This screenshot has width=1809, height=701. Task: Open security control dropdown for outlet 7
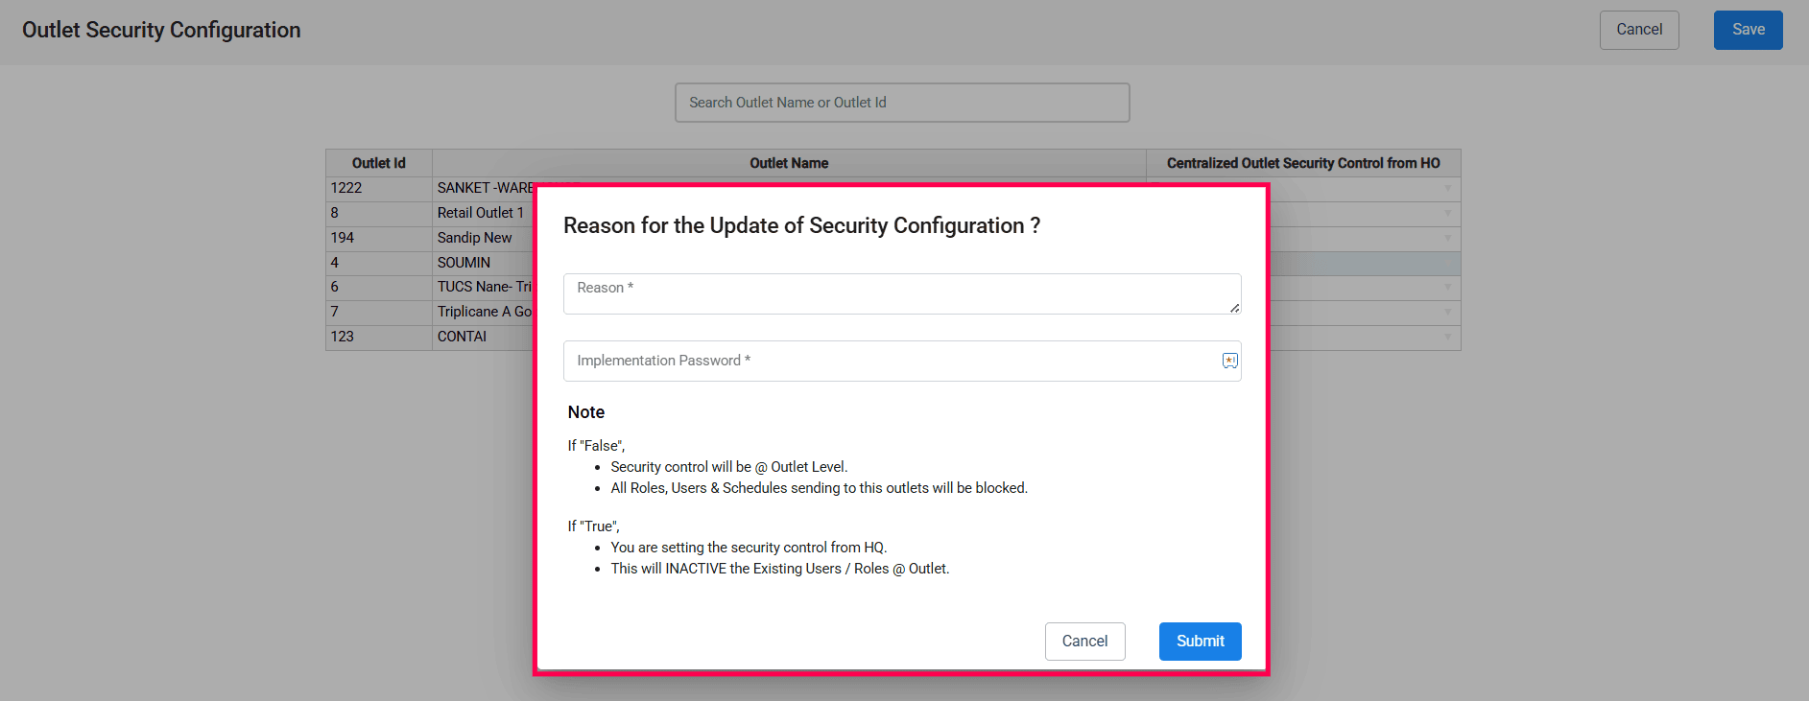click(1447, 313)
